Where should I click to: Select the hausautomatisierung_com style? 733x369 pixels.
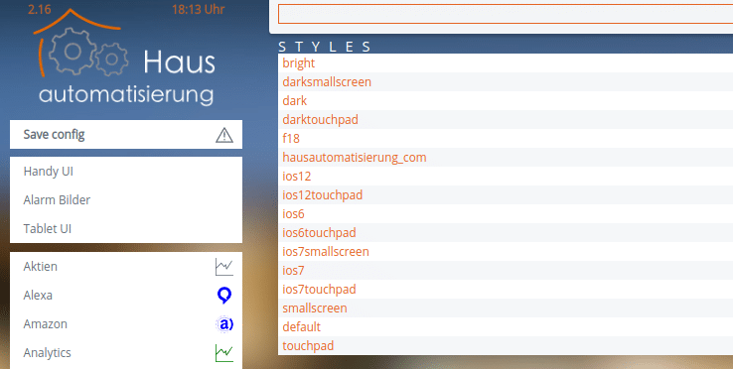[355, 158]
